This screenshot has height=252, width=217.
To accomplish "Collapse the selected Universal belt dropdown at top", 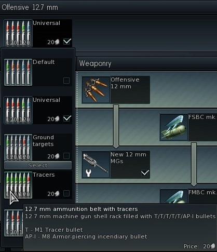I will pyautogui.click(x=38, y=33).
